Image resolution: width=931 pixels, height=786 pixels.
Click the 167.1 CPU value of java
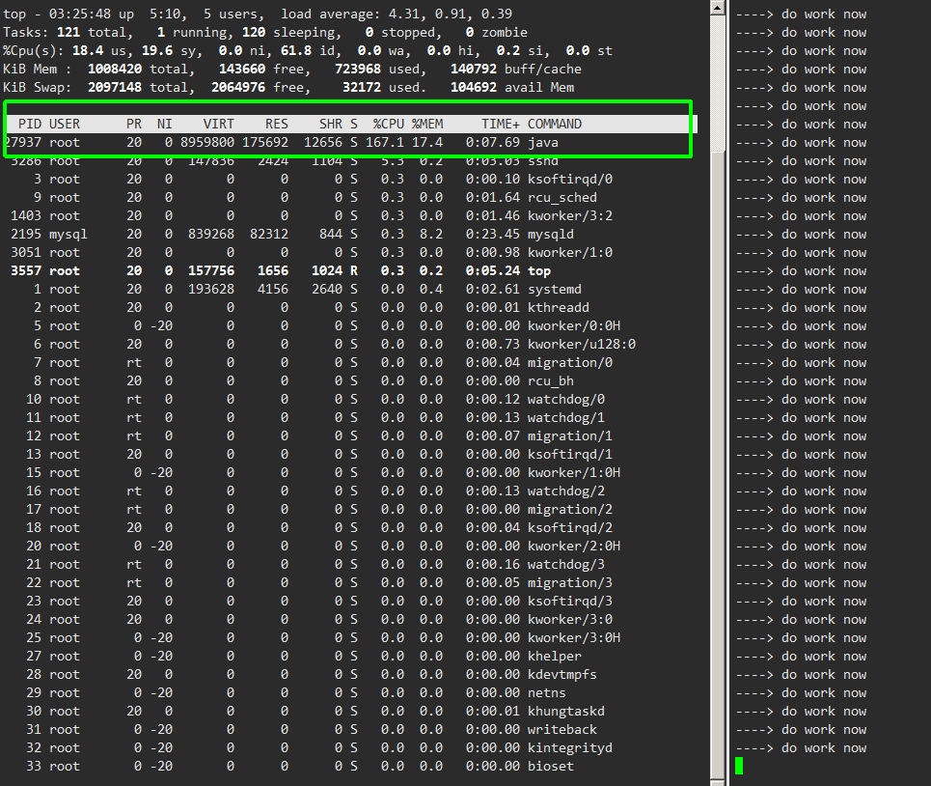[x=385, y=143]
